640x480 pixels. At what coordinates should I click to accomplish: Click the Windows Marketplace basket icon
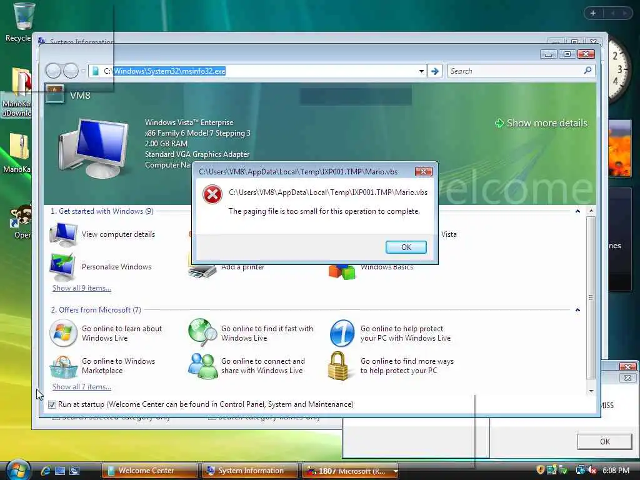[x=63, y=366]
